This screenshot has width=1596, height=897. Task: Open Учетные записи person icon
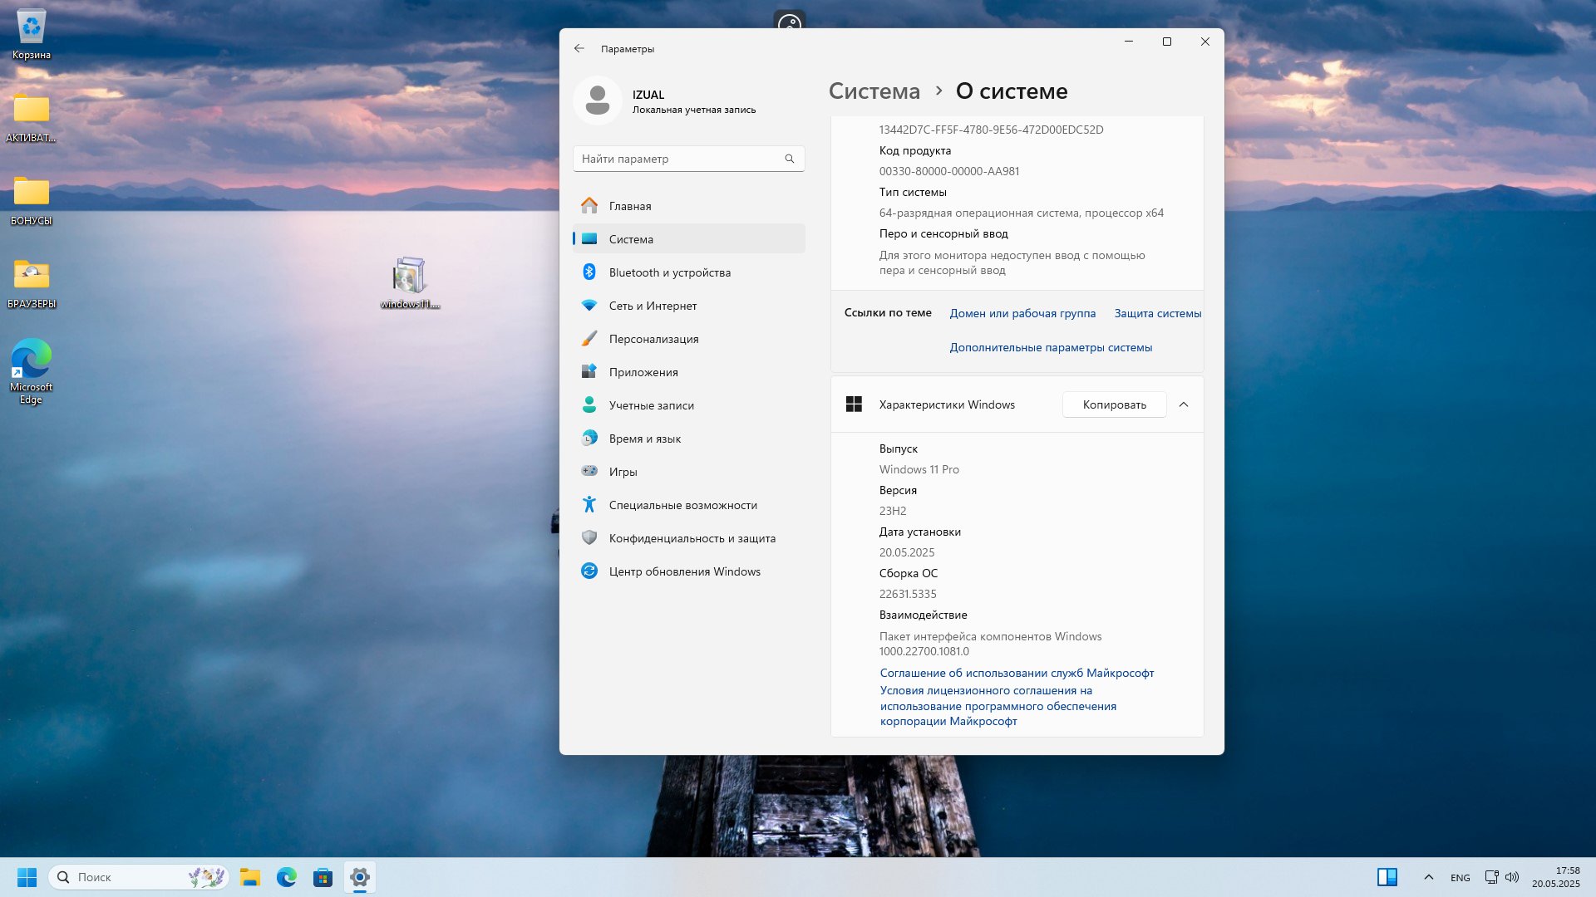589,404
